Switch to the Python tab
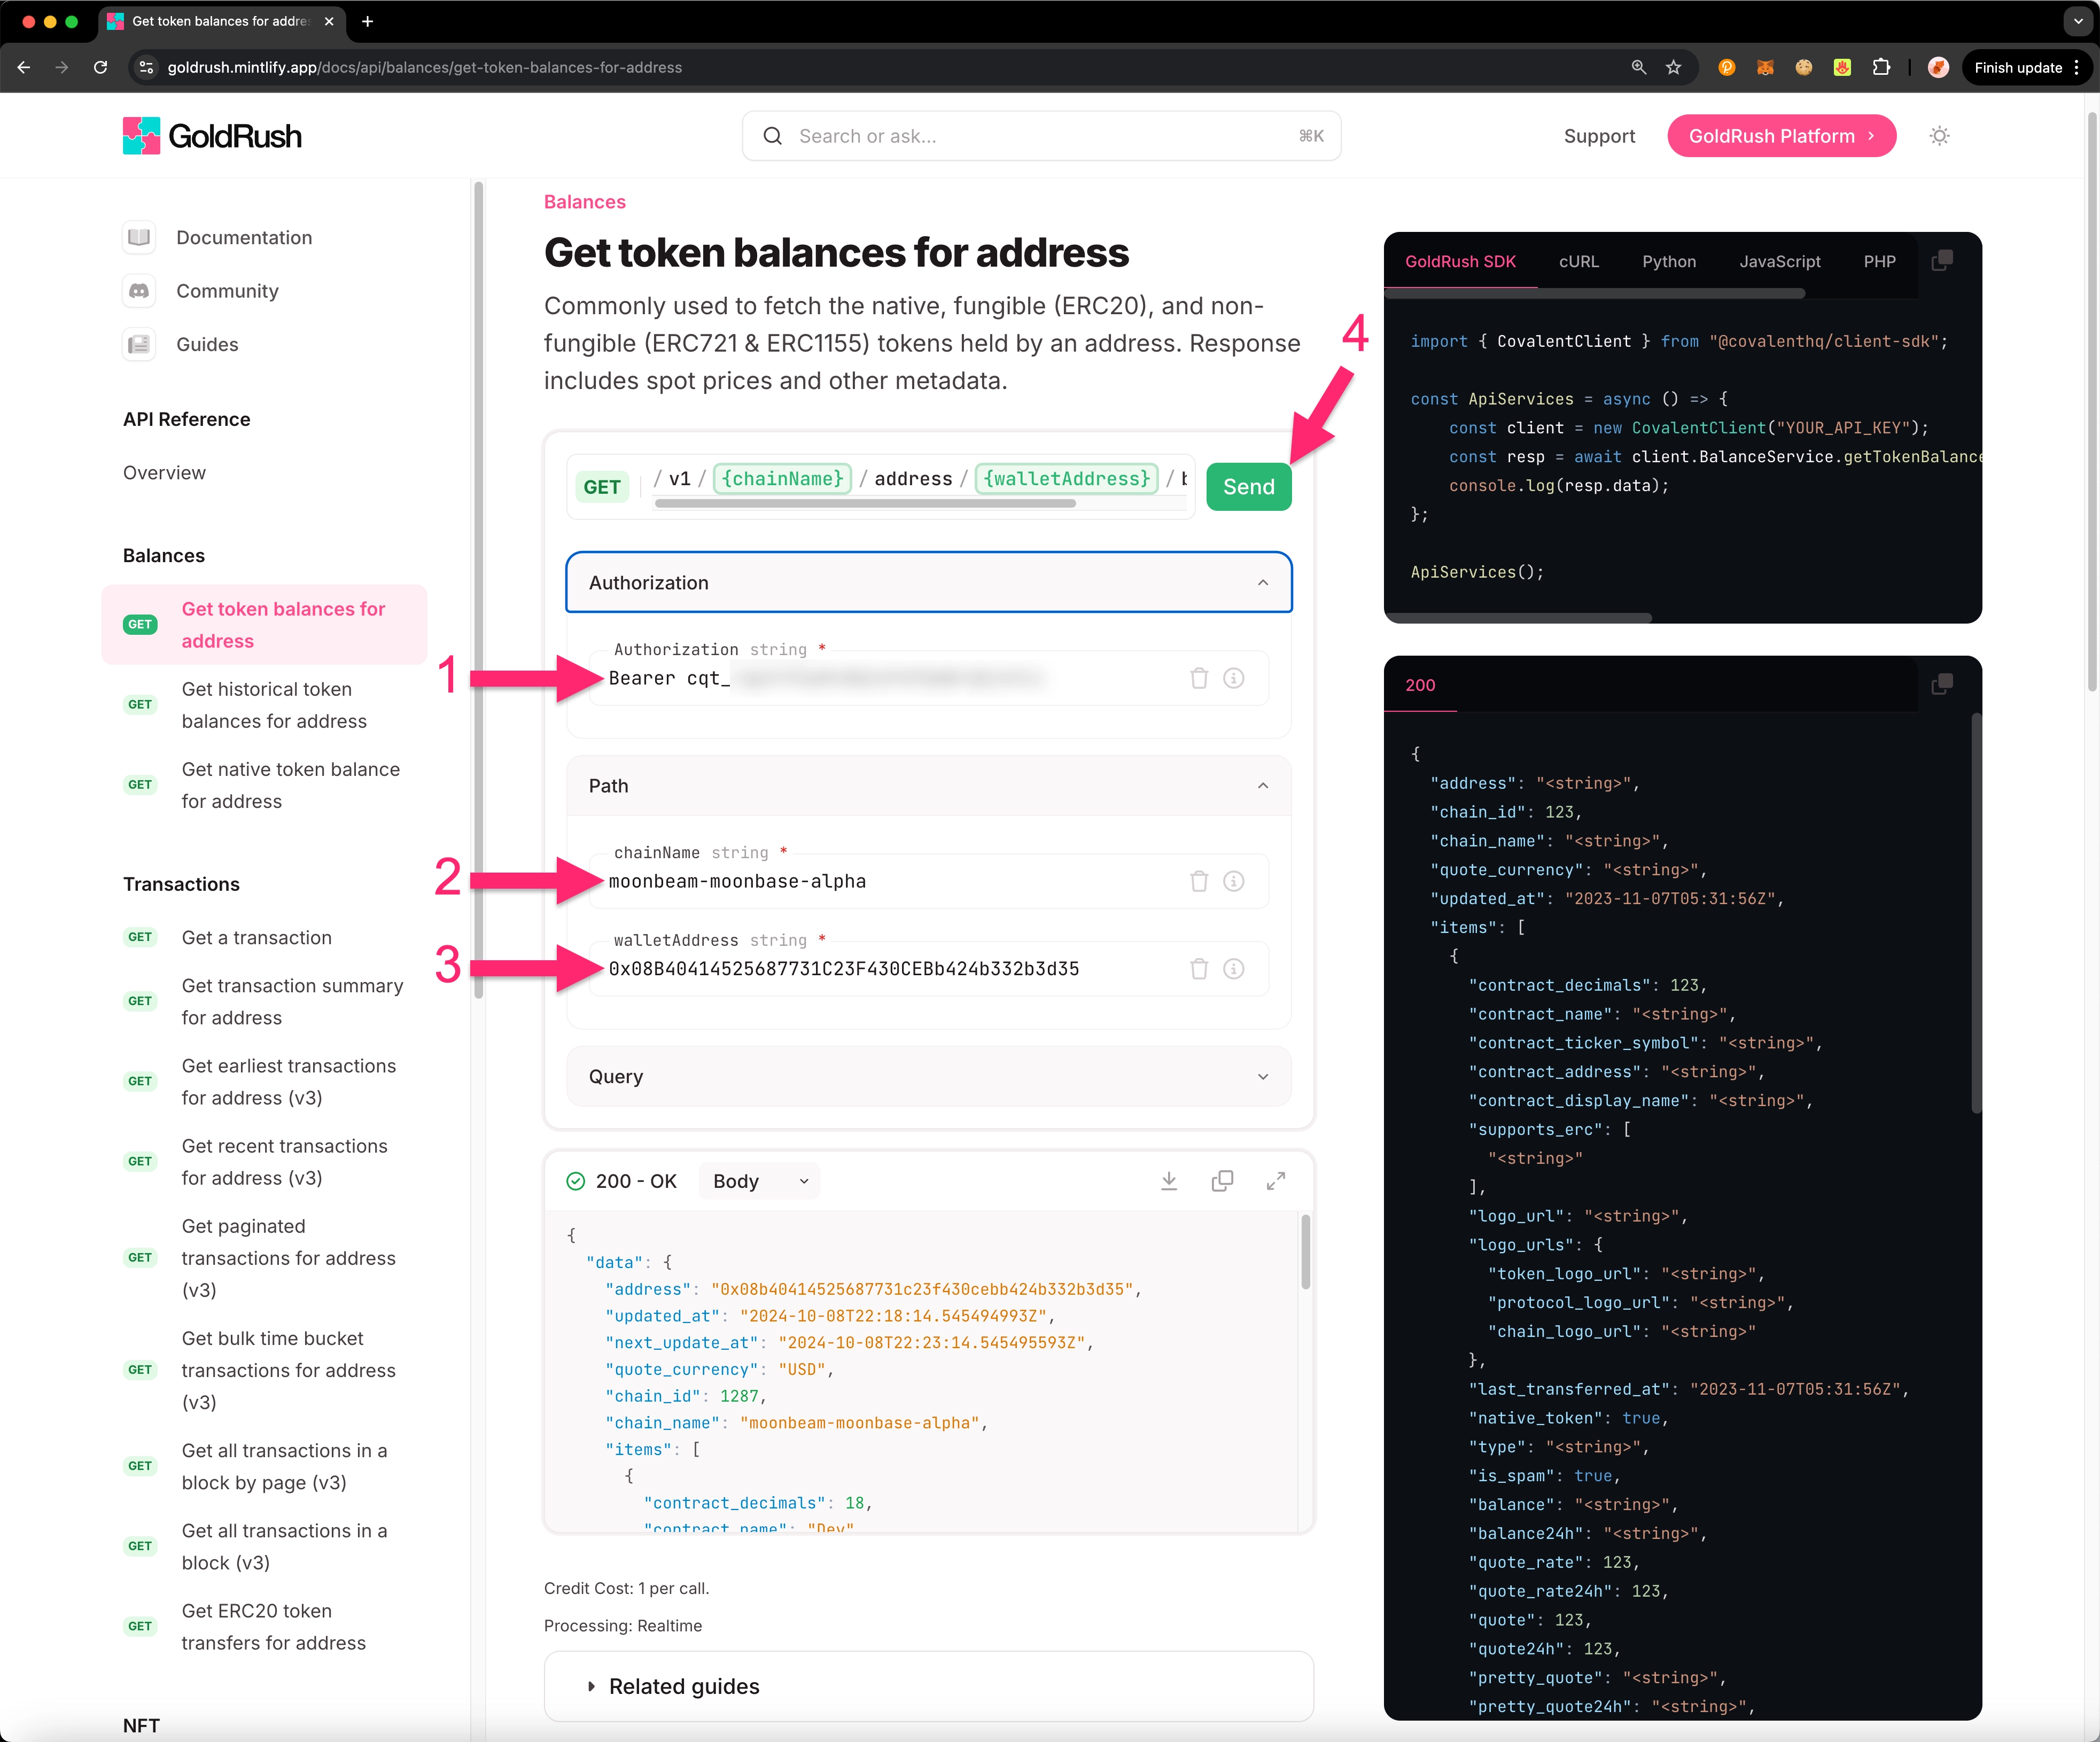Viewport: 2100px width, 1742px height. coord(1668,261)
